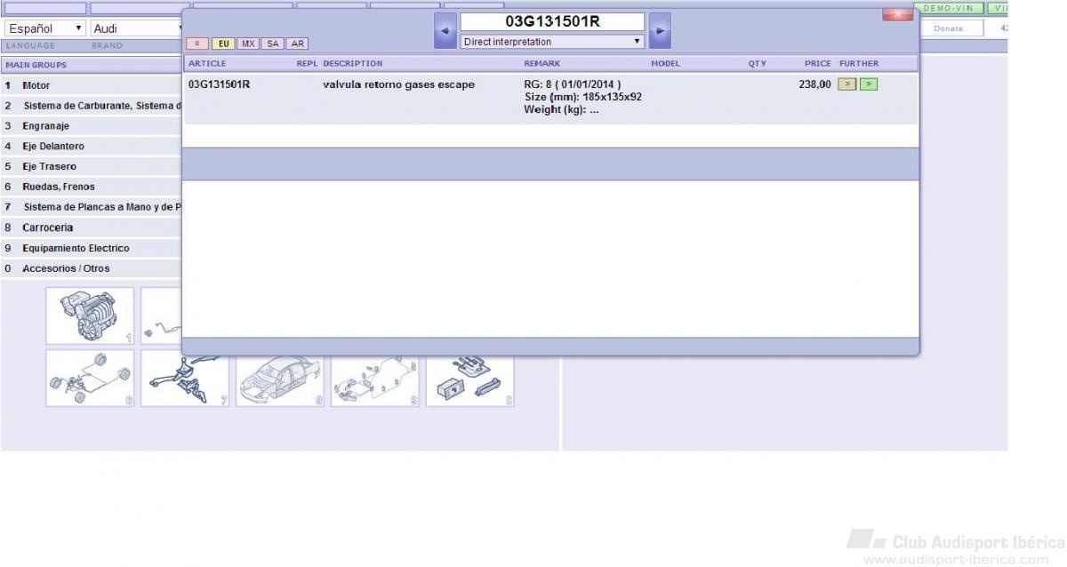
Task: Select main group 8 Carroceria
Action: coord(92,228)
